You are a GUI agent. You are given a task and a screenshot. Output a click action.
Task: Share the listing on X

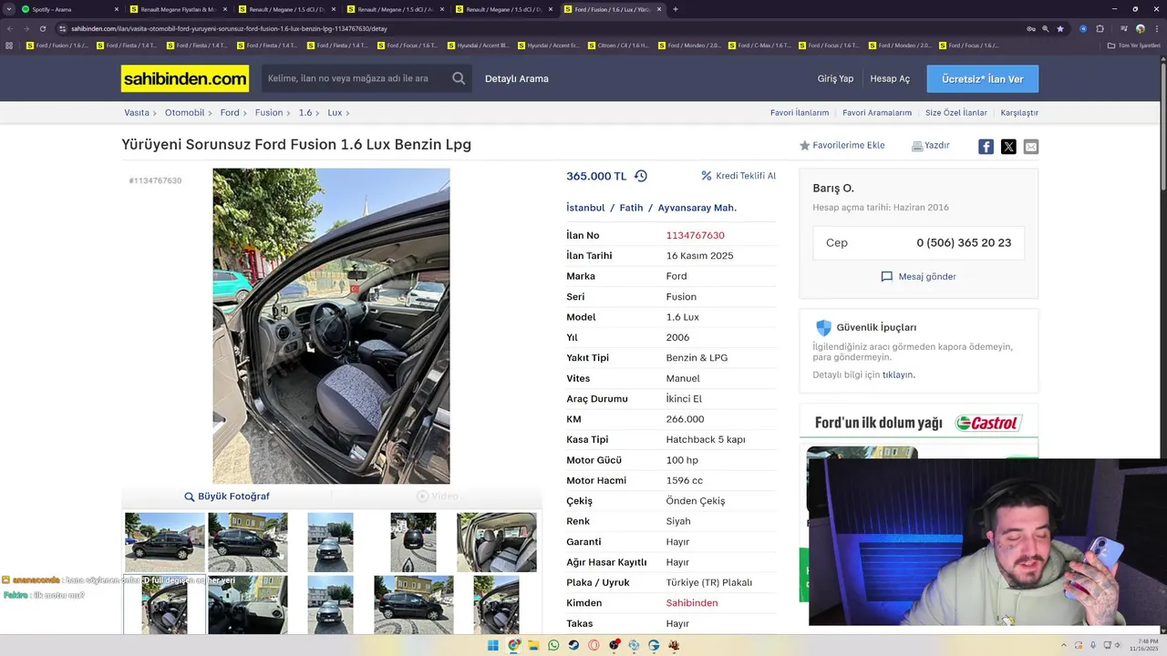(1008, 147)
